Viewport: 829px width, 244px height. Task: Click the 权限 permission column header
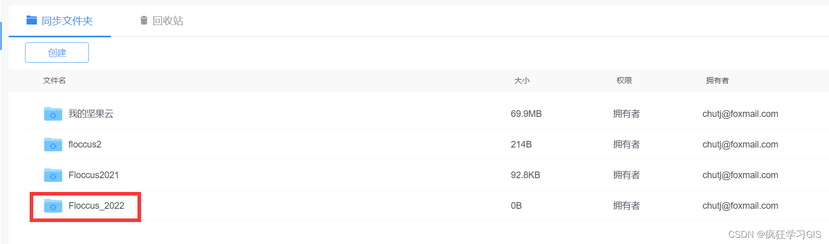[624, 81]
